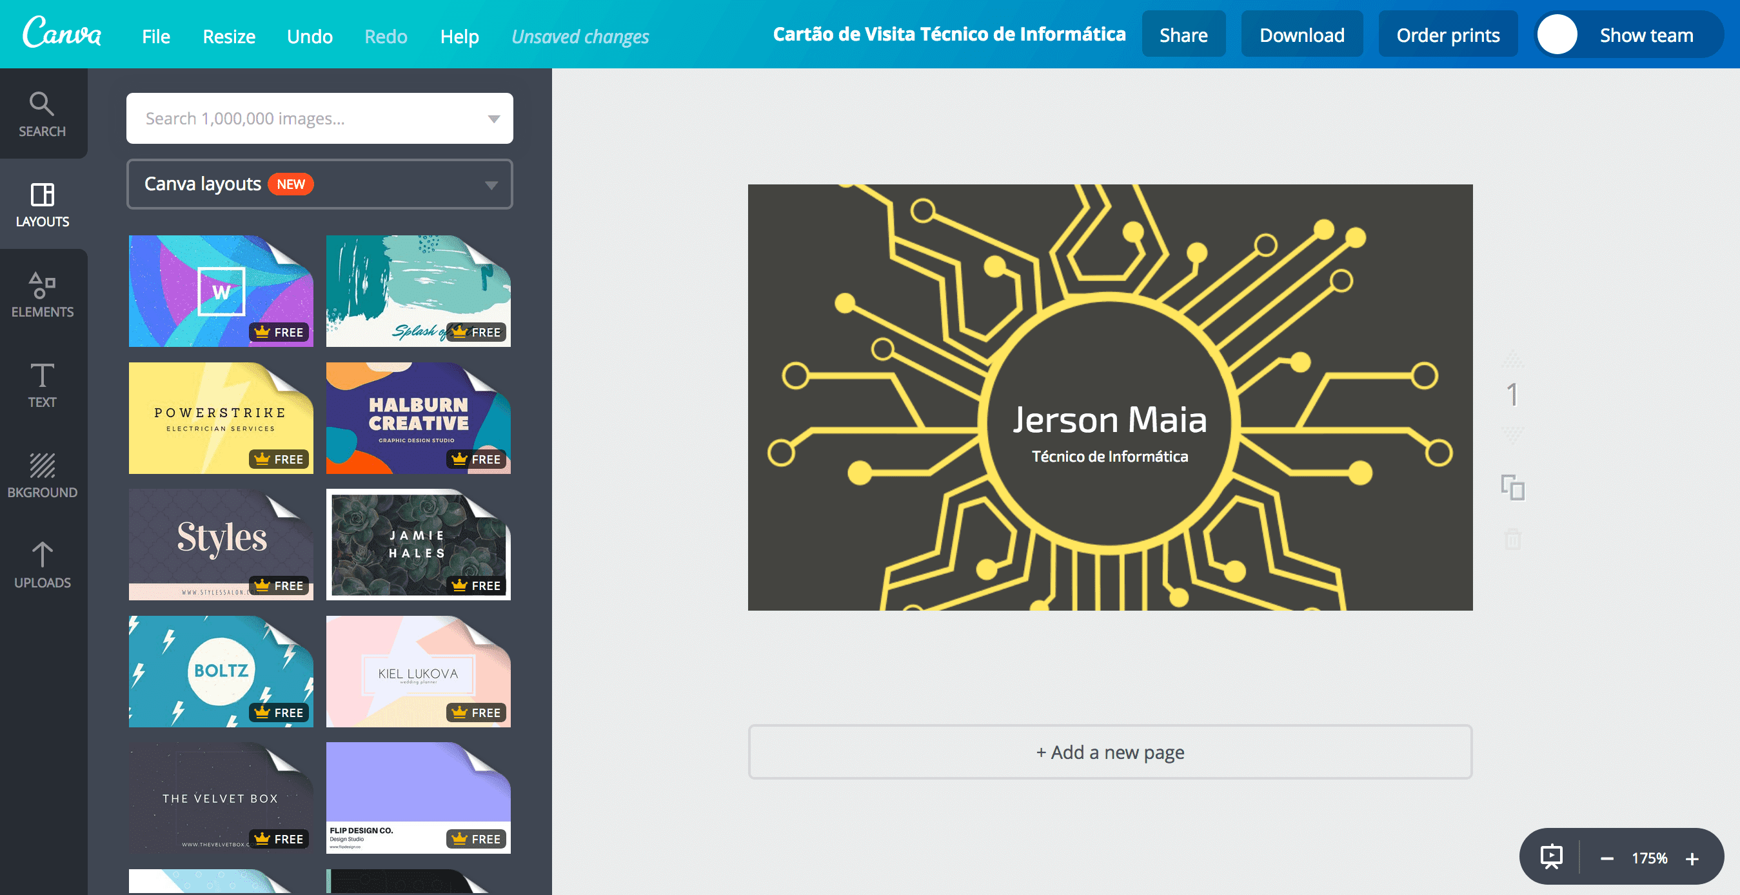The height and width of the screenshot is (895, 1740).
Task: Open the File menu
Action: click(x=156, y=36)
